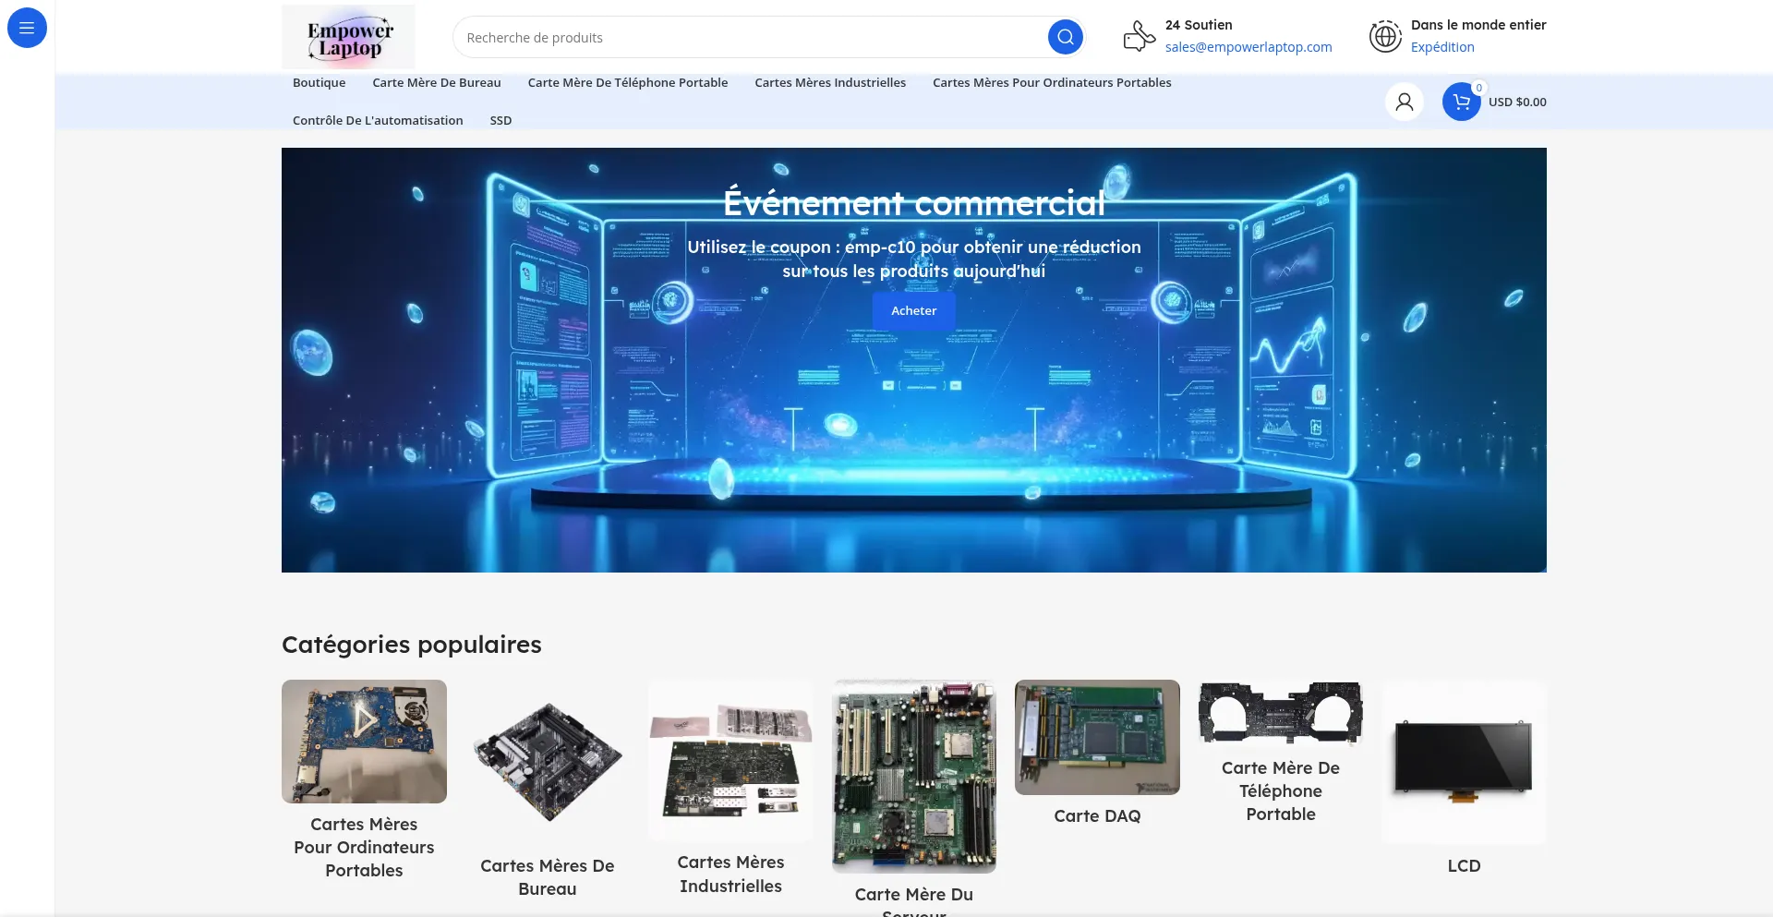Screen dimensions: 1773x917
Task: Click the sales@empowerlaptop.com email link
Action: click(1248, 47)
